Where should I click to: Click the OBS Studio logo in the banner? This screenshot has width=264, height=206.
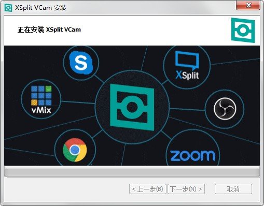click(x=225, y=109)
